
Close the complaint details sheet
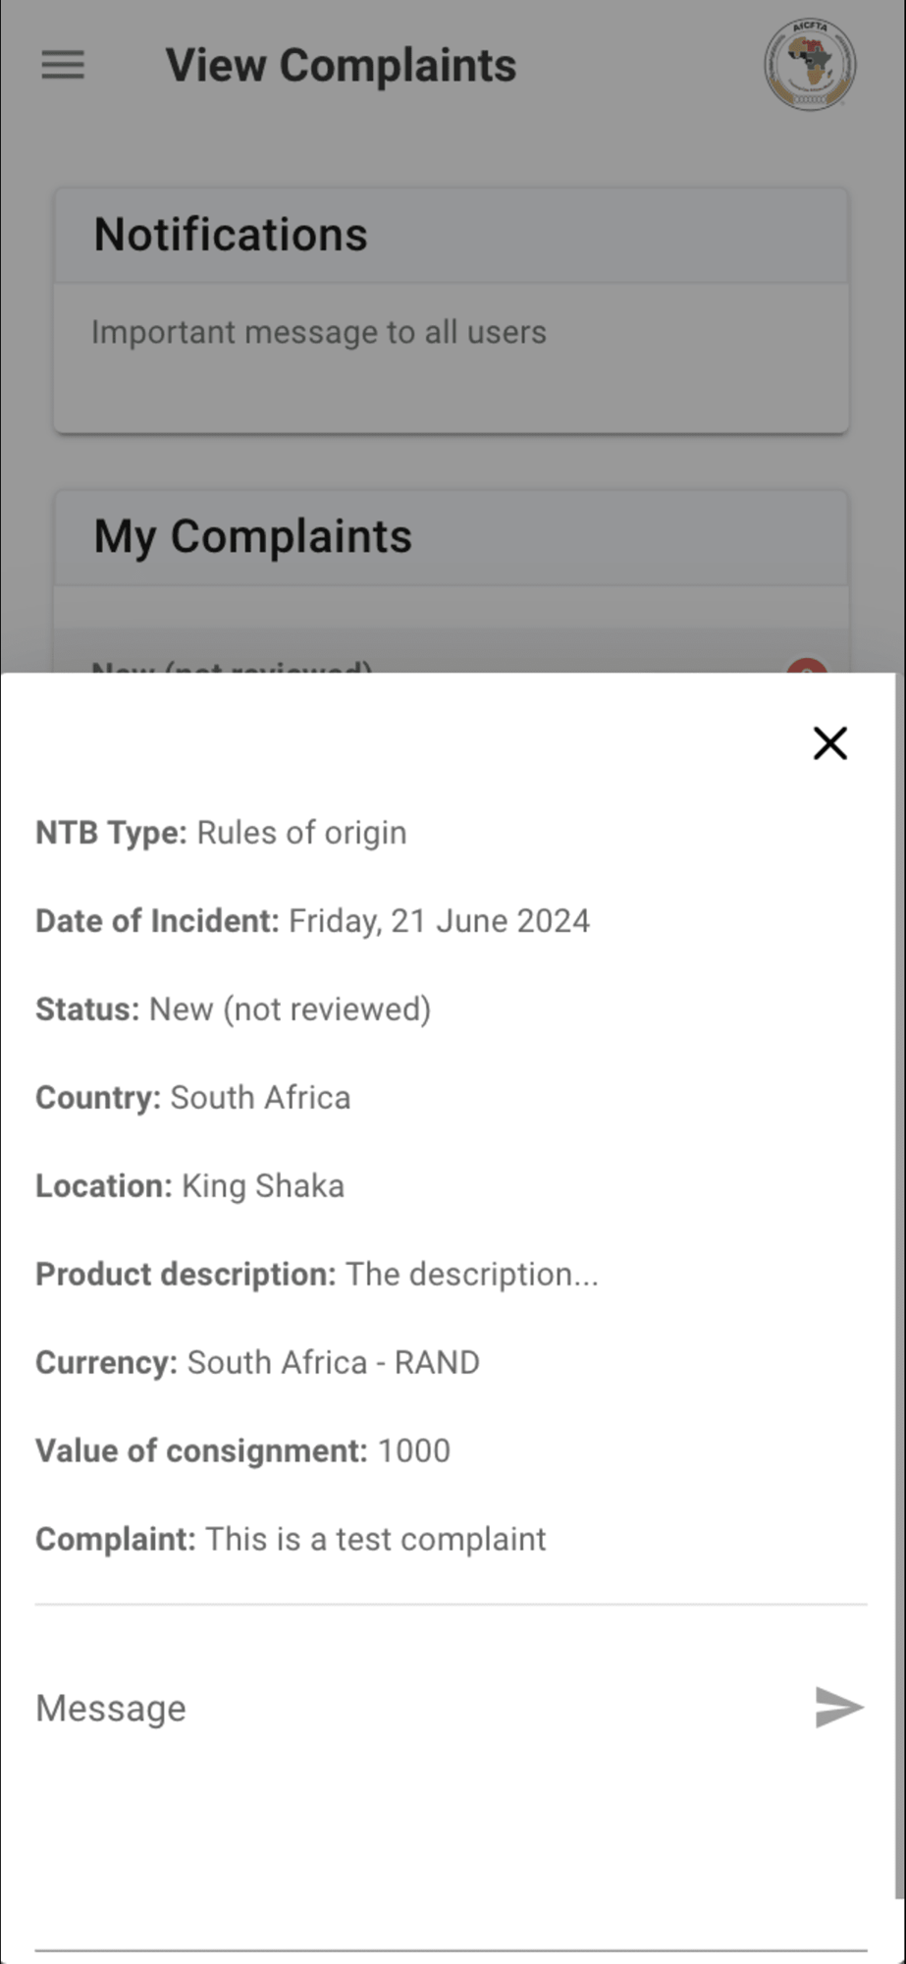coord(830,743)
